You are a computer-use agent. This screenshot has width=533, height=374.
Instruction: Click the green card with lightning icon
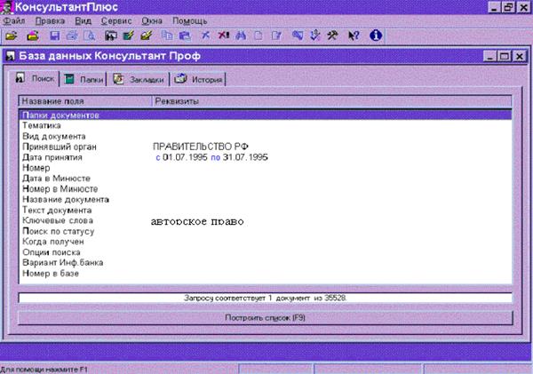[x=129, y=36]
